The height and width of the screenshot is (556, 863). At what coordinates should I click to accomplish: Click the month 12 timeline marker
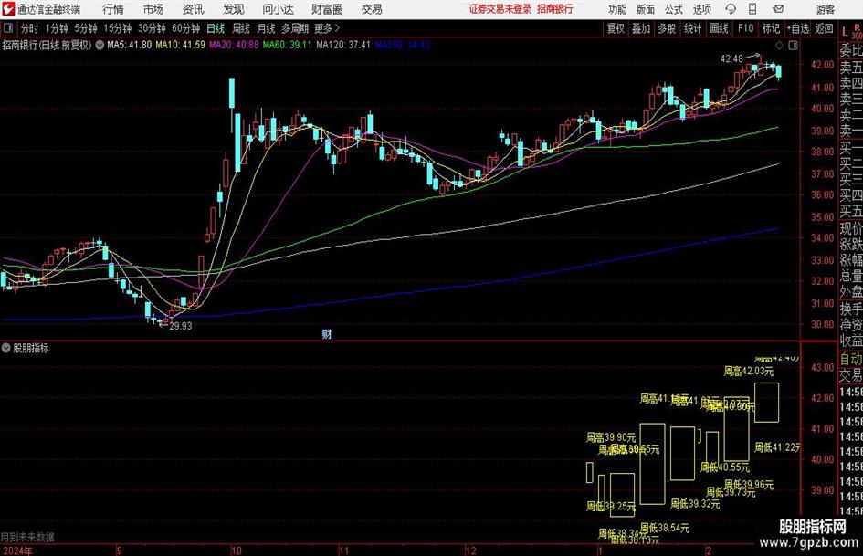470,551
